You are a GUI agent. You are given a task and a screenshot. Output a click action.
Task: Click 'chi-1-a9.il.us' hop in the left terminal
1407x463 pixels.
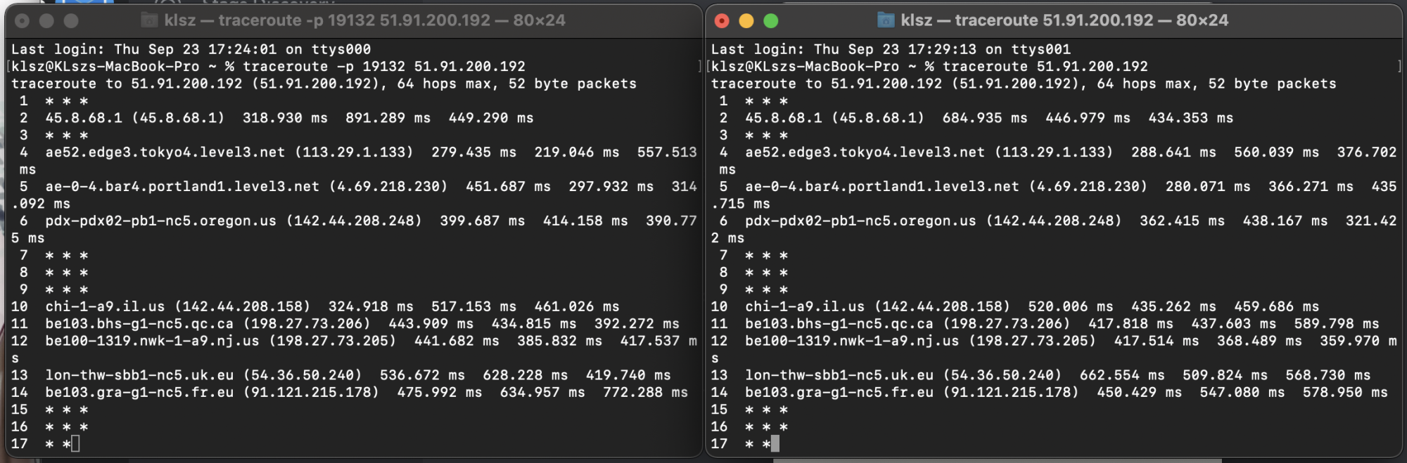[106, 307]
